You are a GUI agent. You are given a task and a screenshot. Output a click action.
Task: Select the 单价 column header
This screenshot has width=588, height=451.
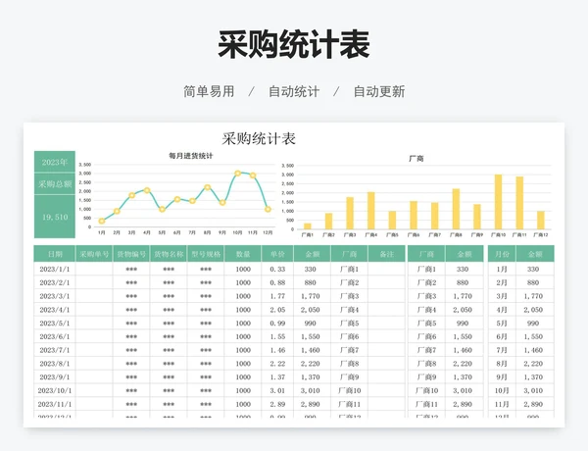point(277,254)
